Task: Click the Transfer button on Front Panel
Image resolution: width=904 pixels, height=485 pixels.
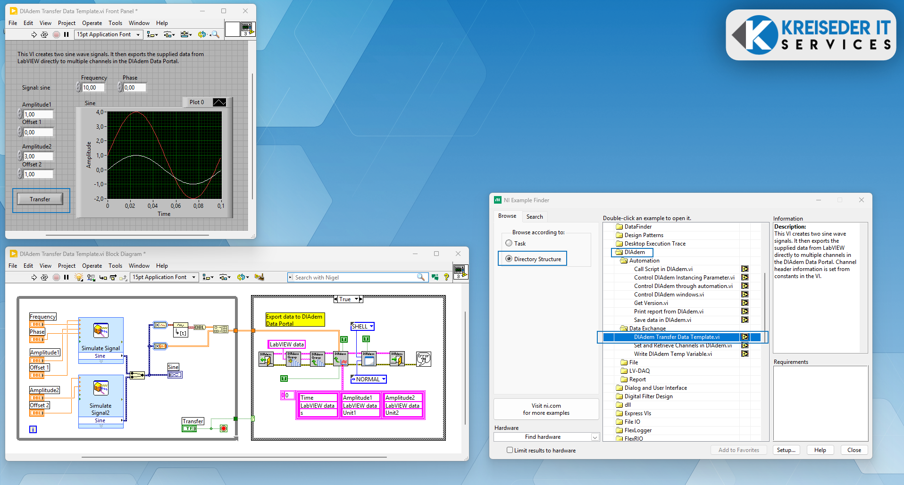Action: 40,199
